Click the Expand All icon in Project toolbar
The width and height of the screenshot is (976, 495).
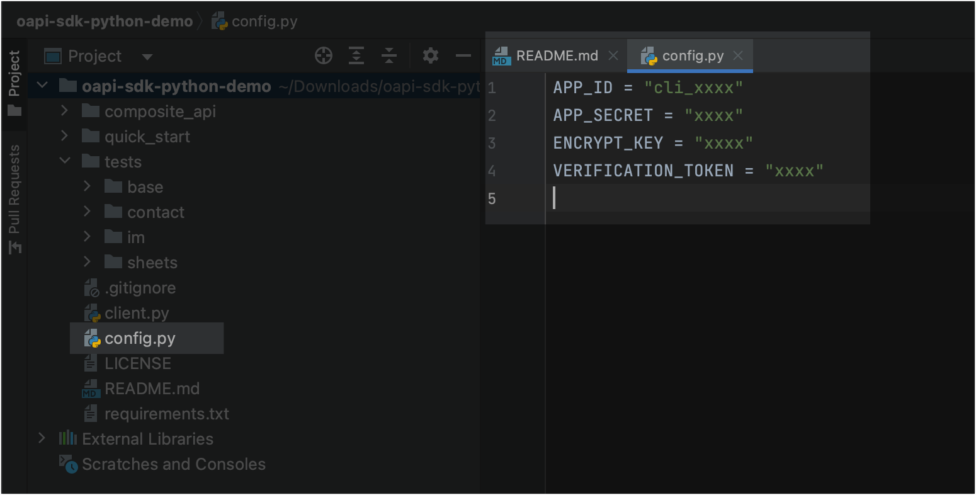(356, 56)
